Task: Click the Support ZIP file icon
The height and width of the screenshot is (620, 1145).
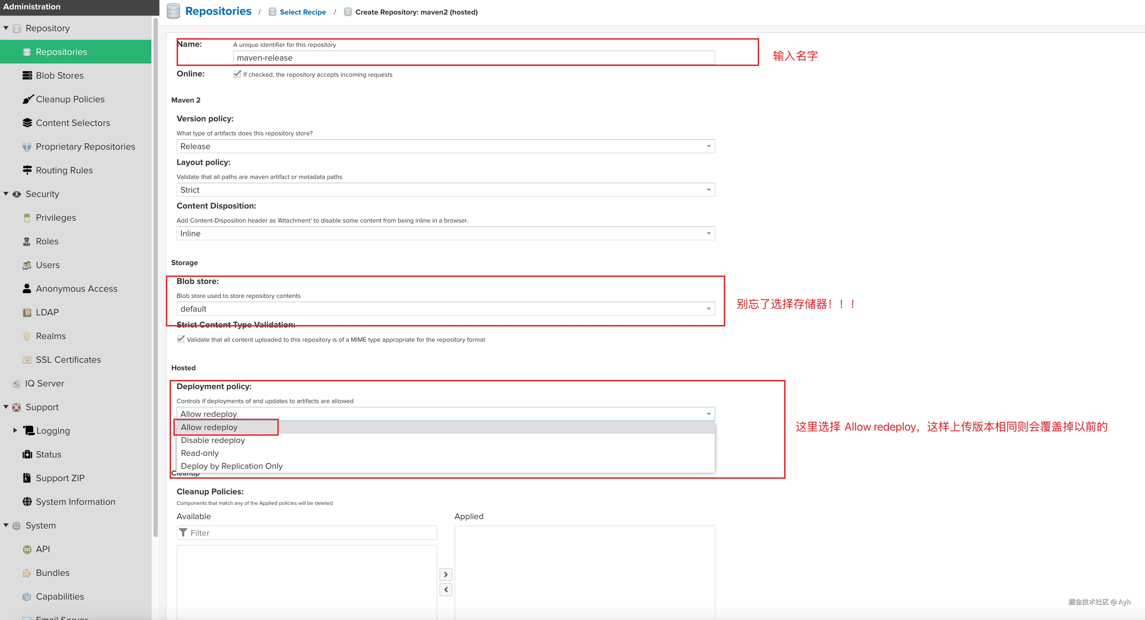Action: [27, 478]
